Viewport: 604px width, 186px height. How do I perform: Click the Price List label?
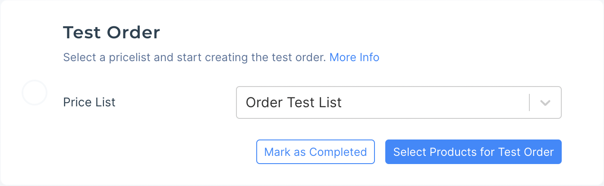pyautogui.click(x=89, y=102)
